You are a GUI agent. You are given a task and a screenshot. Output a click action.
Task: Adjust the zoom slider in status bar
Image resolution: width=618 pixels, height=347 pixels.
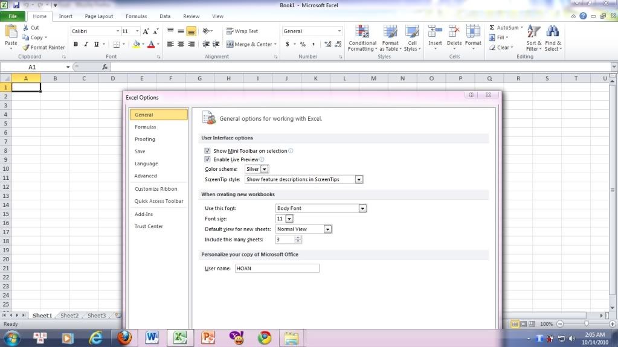[x=587, y=323]
